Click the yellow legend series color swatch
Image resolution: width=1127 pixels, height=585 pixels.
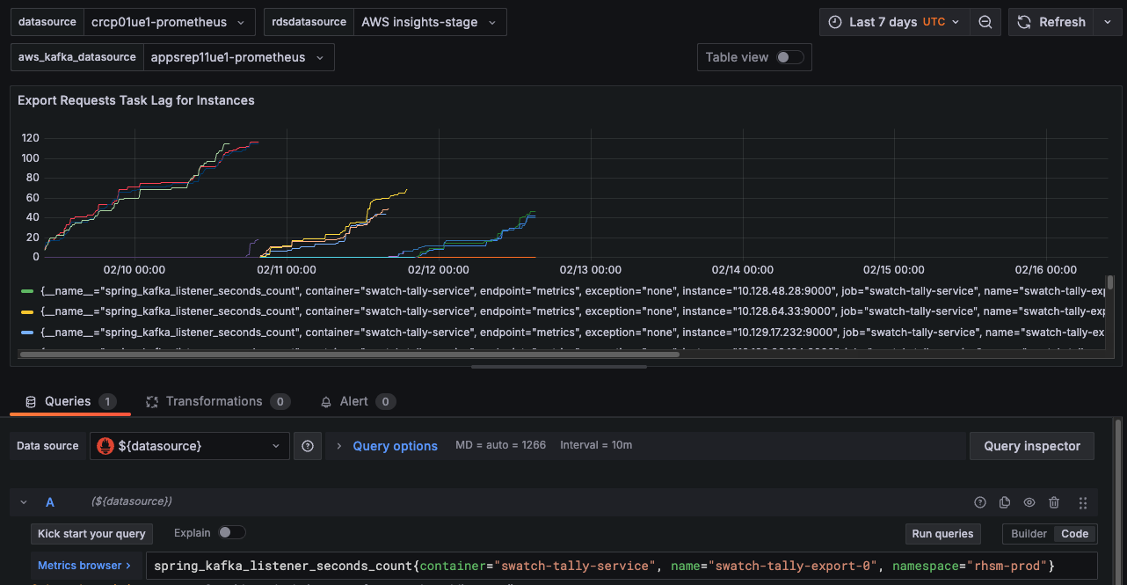[27, 311]
